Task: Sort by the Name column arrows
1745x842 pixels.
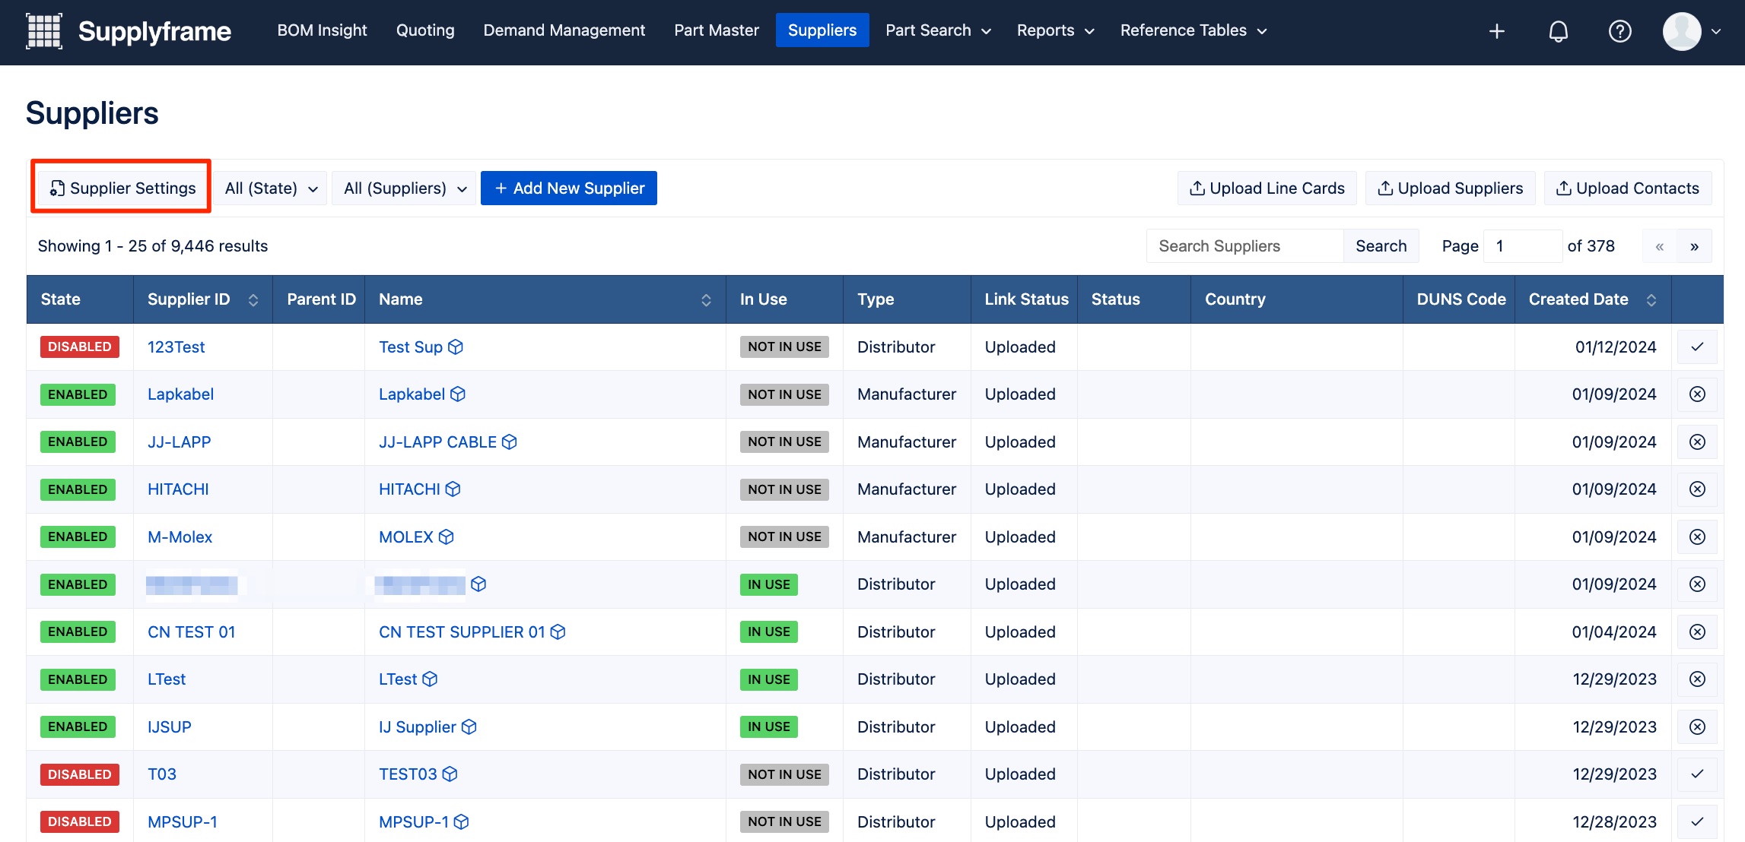Action: (x=706, y=299)
